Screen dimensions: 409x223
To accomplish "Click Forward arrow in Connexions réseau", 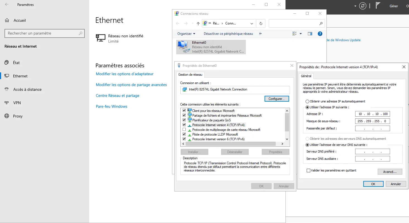I will tap(186, 24).
